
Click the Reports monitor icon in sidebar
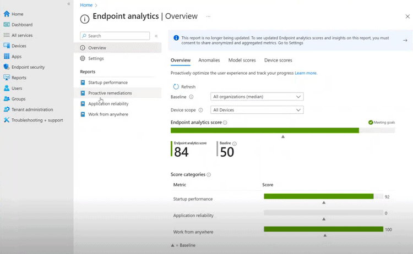coord(7,78)
